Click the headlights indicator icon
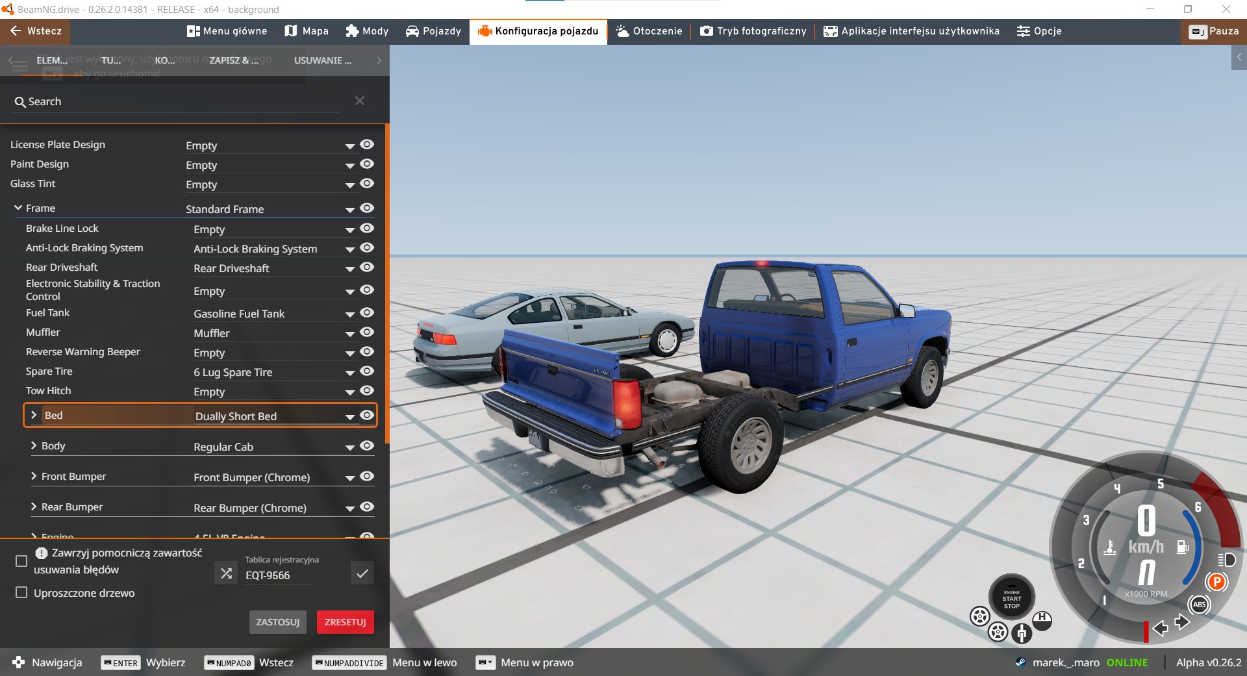This screenshot has width=1247, height=676. (x=1227, y=560)
